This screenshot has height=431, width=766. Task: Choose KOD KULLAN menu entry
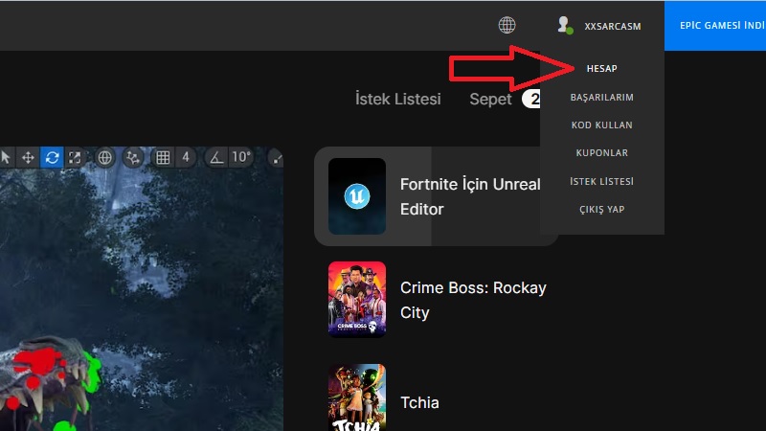coord(602,125)
